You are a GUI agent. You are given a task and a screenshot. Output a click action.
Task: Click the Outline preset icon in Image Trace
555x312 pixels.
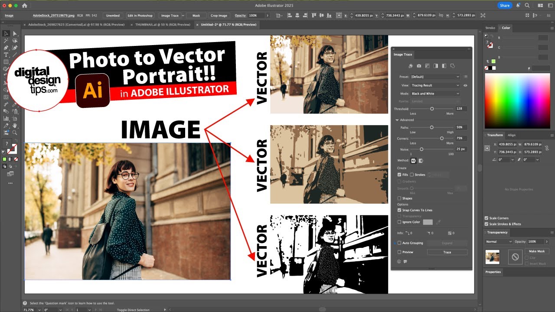pyautogui.click(x=453, y=66)
